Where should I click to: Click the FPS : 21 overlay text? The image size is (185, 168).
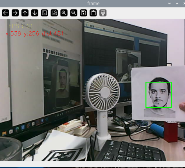21,26
